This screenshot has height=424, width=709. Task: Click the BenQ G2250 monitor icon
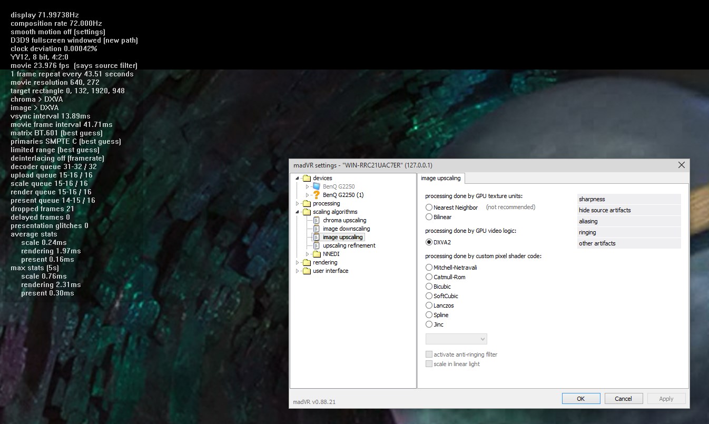point(317,186)
